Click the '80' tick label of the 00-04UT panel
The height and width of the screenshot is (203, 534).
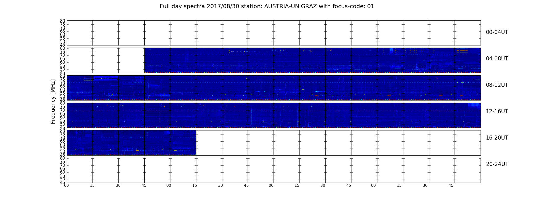63,21
